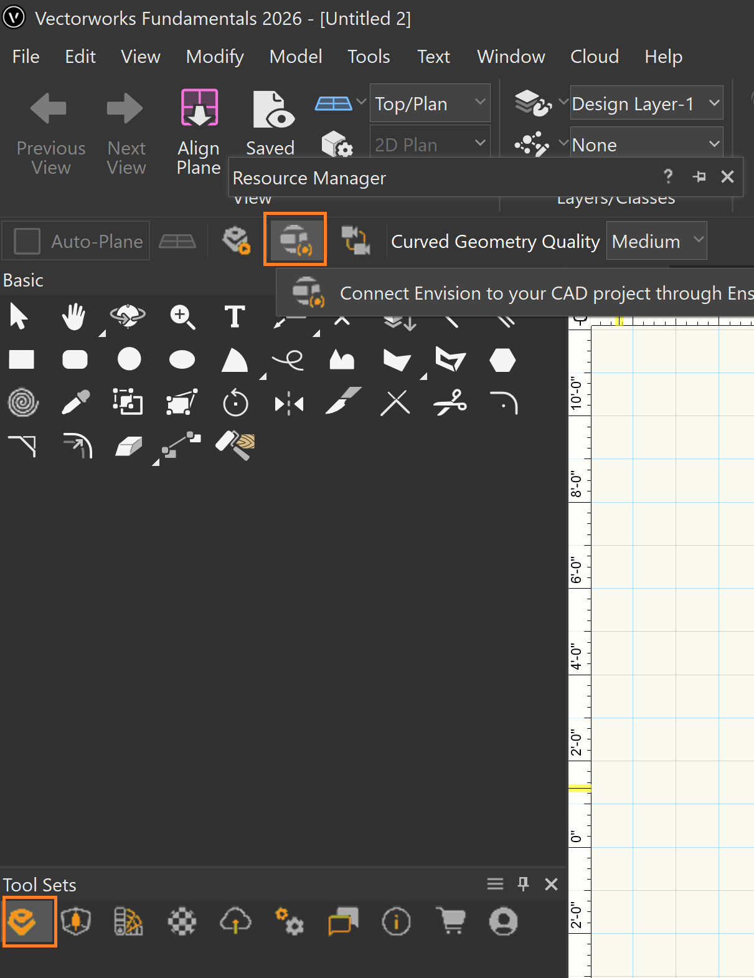Open the shopping cart tool set
754x978 pixels.
tap(451, 921)
